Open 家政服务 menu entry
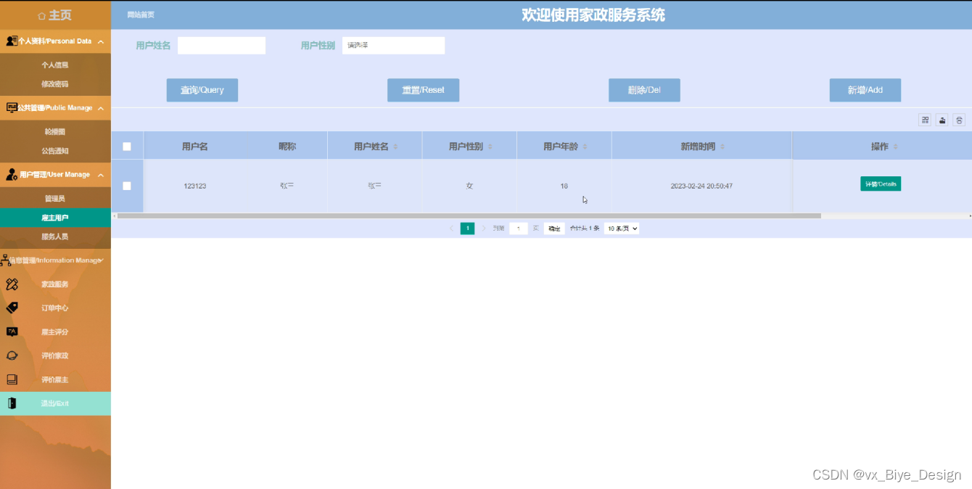 pos(55,284)
